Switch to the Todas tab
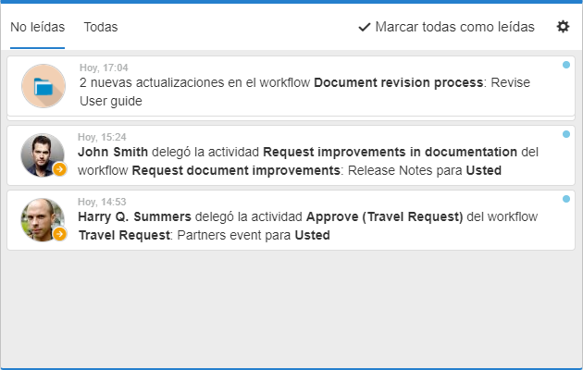Screen dimensions: 583x370 coord(100,27)
